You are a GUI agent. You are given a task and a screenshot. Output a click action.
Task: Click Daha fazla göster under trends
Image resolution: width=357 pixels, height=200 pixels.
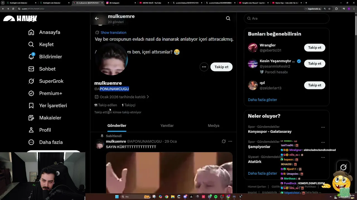click(x=262, y=173)
